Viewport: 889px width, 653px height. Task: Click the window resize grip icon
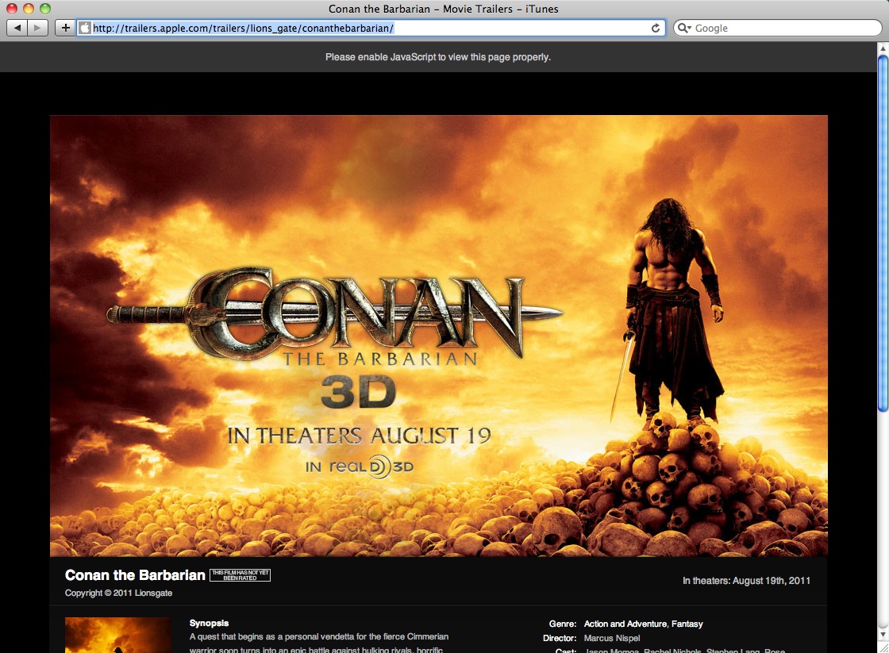coord(883,647)
